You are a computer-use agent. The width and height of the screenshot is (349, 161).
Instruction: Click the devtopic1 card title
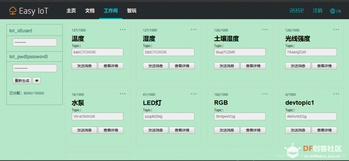click(299, 103)
